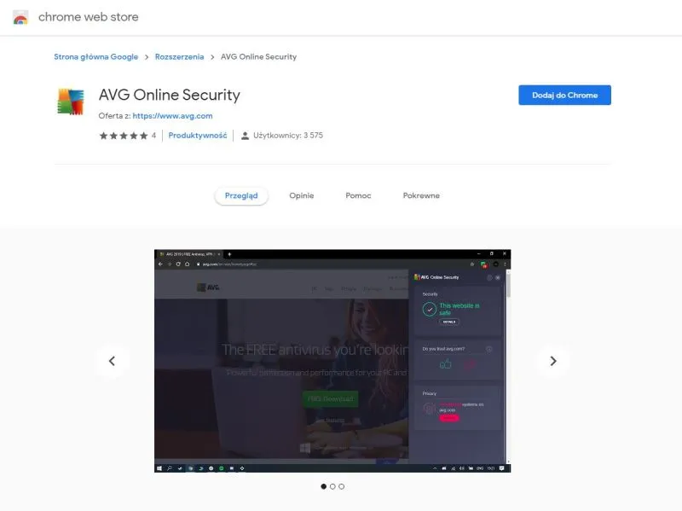
Task: Open the Pomoc tab
Action: (358, 195)
